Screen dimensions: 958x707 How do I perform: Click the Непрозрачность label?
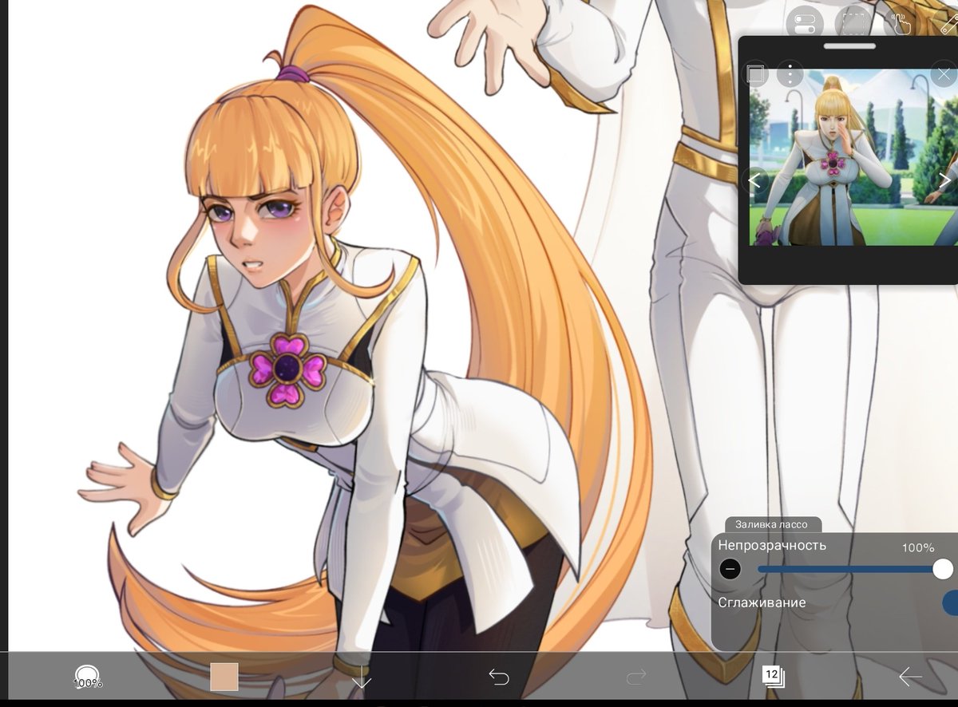coord(772,546)
